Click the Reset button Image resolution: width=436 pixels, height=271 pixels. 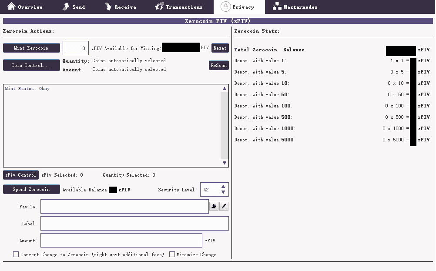coord(220,48)
